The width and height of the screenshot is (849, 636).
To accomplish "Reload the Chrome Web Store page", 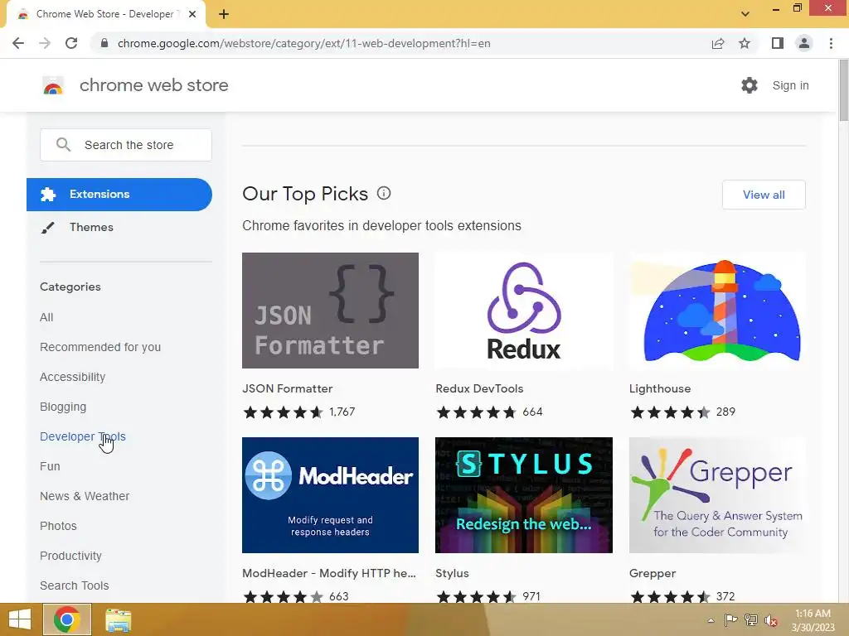I will click(x=71, y=43).
